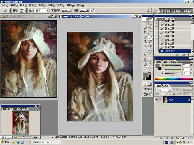194x145 pixels.
Task: Select the Brush tool in toolbox
Action: [150, 38]
